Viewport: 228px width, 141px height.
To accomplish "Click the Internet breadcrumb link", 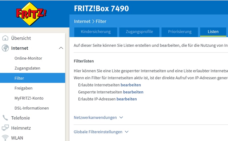I will [82, 21].
